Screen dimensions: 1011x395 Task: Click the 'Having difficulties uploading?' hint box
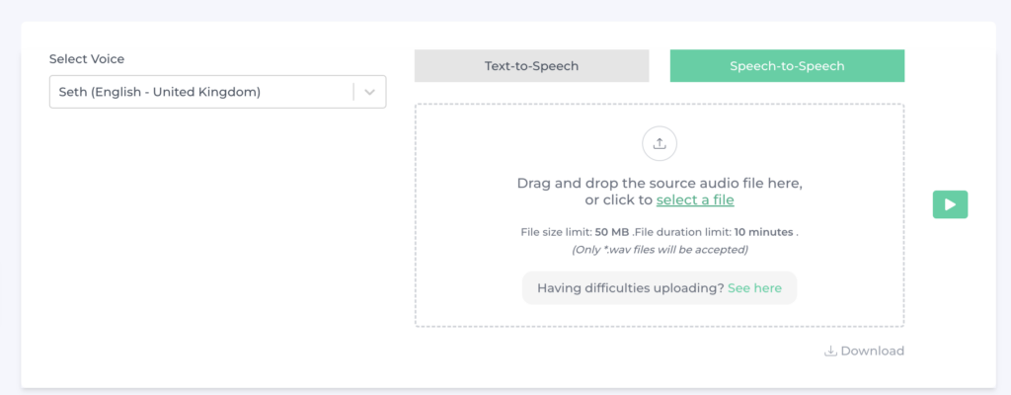[659, 288]
